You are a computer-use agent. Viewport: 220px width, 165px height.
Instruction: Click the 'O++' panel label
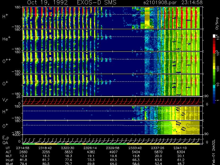click(x=6, y=61)
